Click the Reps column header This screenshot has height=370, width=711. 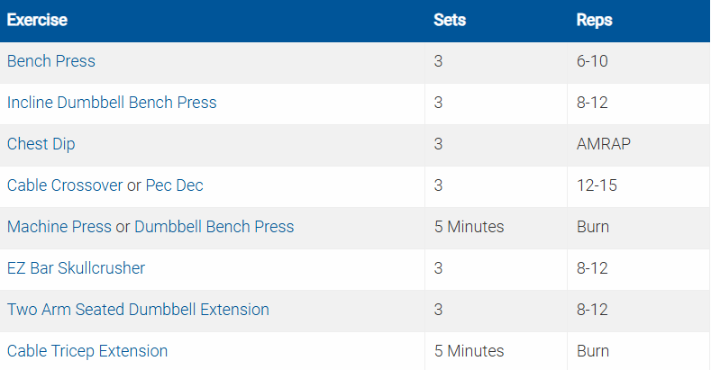[595, 20]
